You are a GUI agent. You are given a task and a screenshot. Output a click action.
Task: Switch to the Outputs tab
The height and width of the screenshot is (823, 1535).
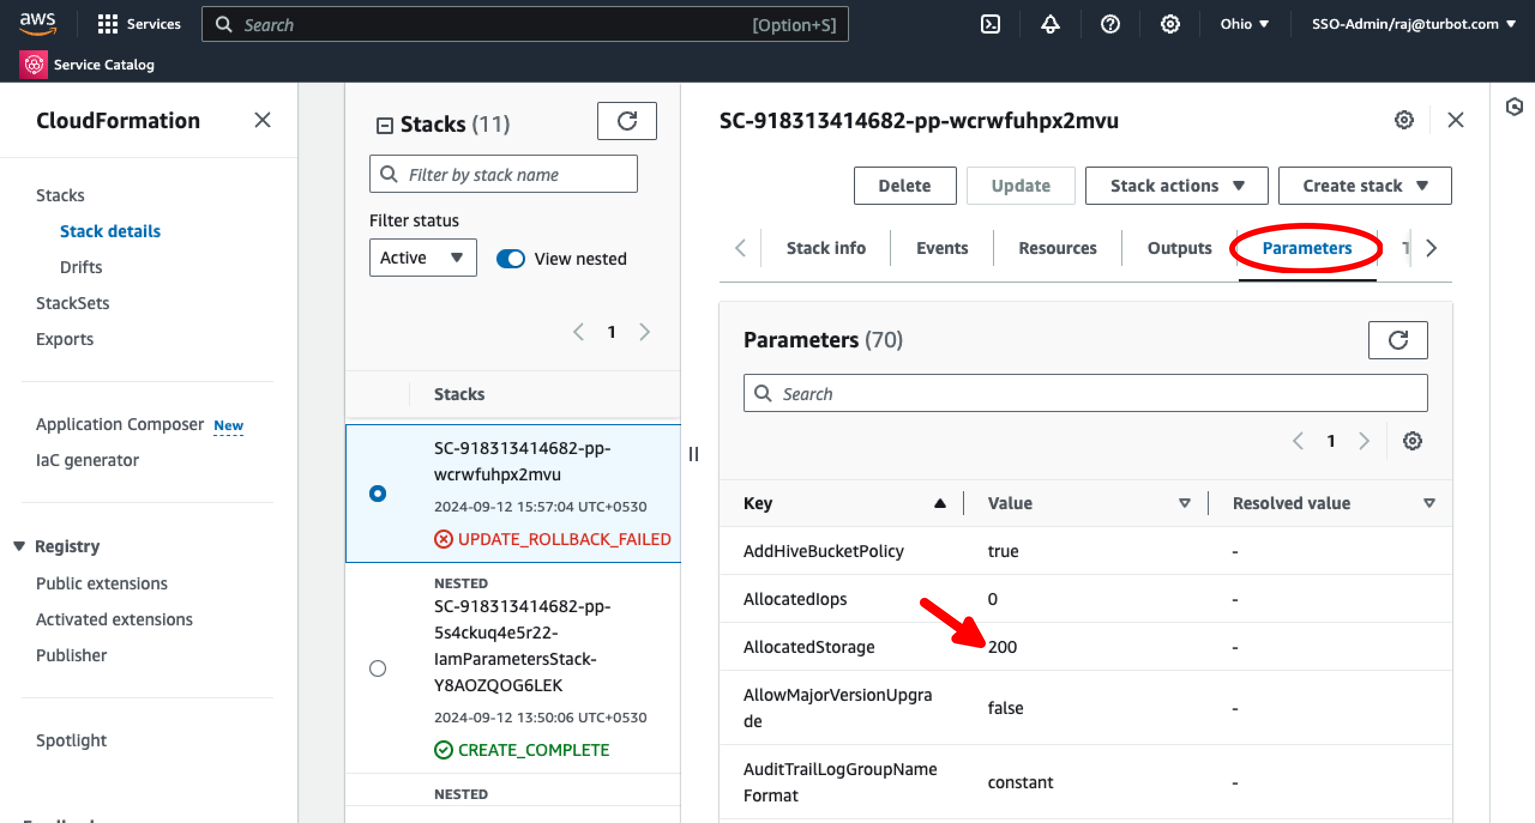tap(1178, 247)
